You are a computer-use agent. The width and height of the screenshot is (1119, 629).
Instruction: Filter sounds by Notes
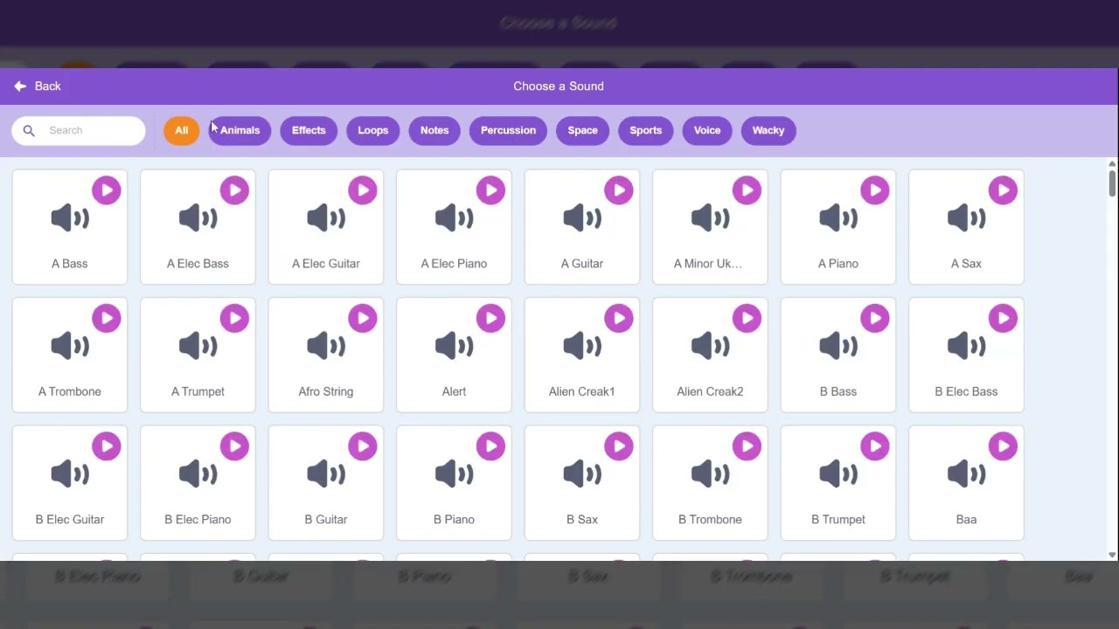click(x=434, y=130)
